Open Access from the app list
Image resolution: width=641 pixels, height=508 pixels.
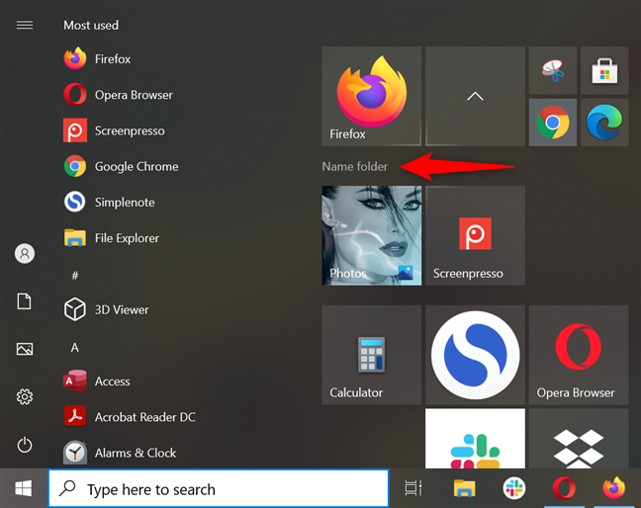[97, 381]
